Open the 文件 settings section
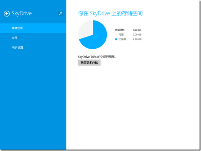The width and height of the screenshot is (201, 151). coord(33,38)
